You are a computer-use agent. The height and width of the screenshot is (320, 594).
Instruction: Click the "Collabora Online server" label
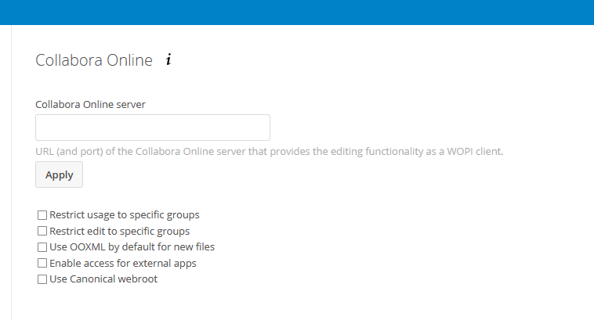tap(91, 104)
